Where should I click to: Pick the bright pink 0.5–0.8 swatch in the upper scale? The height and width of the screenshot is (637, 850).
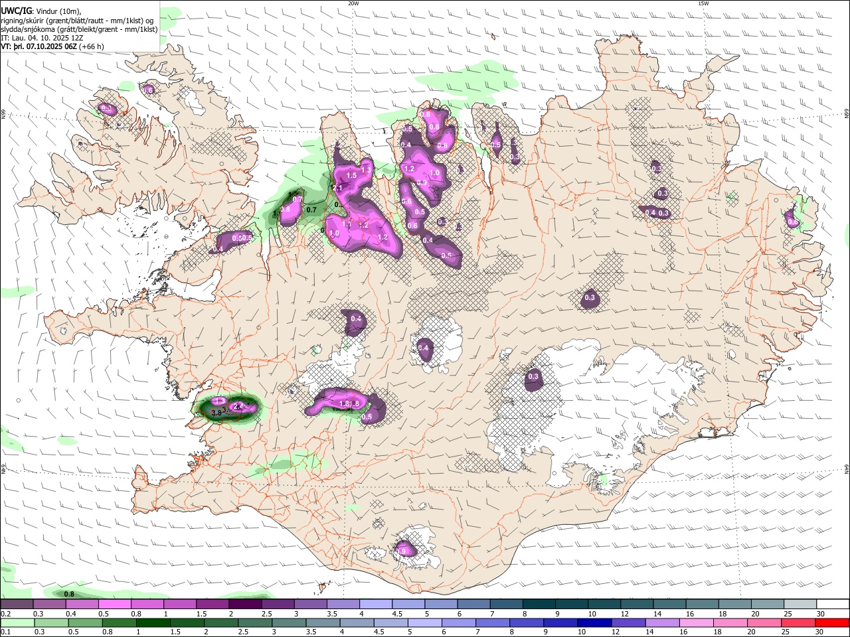pyautogui.click(x=115, y=604)
